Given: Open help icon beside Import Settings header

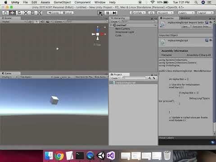Looking at the screenshot, I should click(x=207, y=22).
